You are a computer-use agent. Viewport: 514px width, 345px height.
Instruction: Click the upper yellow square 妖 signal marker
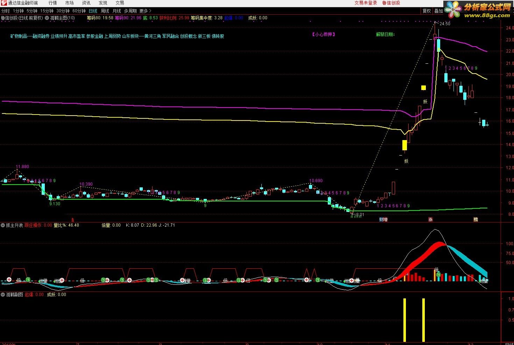423,88
